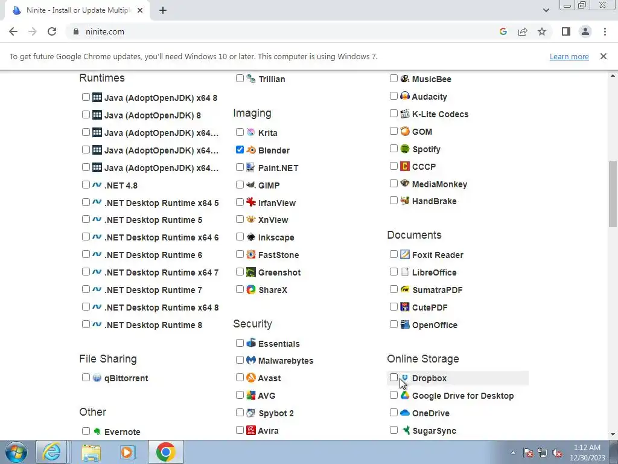
Task: Click the Evernote elephant icon
Action: tap(97, 431)
